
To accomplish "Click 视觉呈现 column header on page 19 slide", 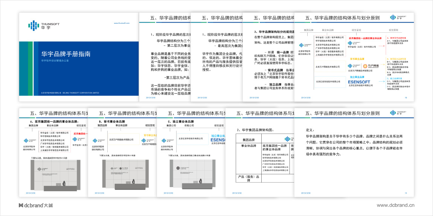I will [x=356, y=29].
